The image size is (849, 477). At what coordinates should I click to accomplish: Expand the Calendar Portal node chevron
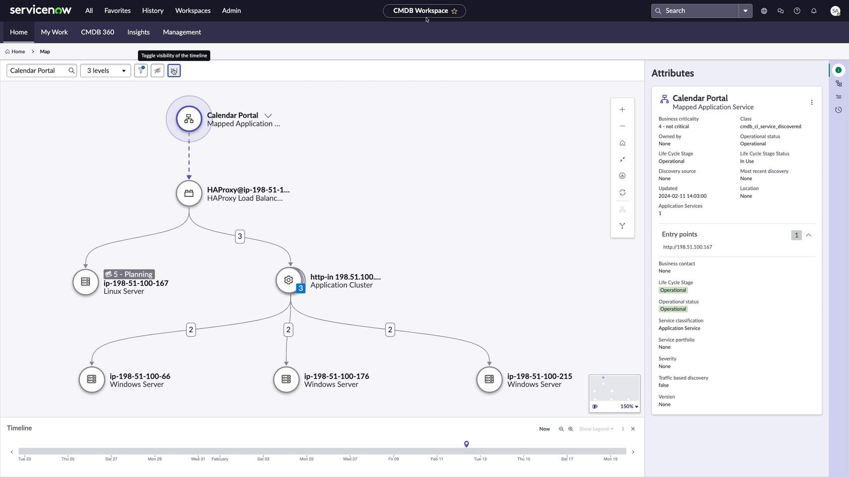[268, 115]
